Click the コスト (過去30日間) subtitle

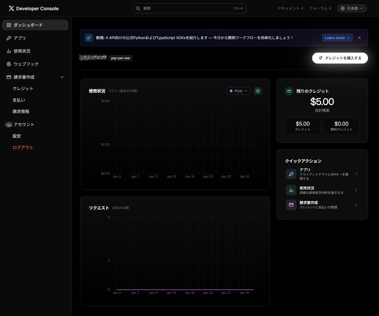click(x=123, y=91)
